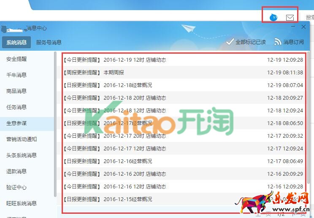Select 安全提醒 in the sidebar
Image resolution: width=314 pixels, height=218 pixels.
point(16,59)
